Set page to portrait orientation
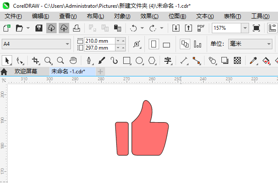 [154, 44]
